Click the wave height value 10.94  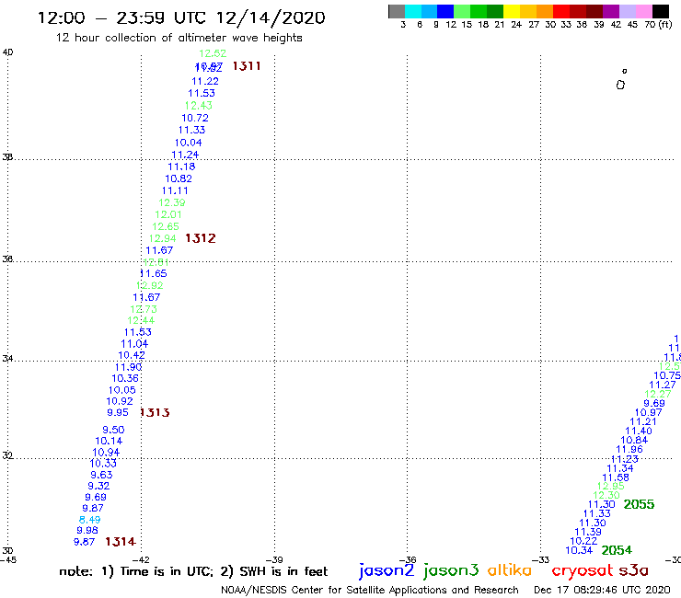pyautogui.click(x=106, y=453)
